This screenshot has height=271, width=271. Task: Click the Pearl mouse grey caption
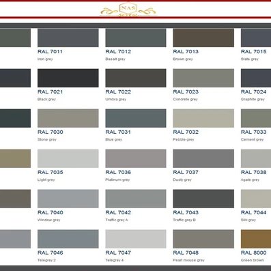click(188, 260)
